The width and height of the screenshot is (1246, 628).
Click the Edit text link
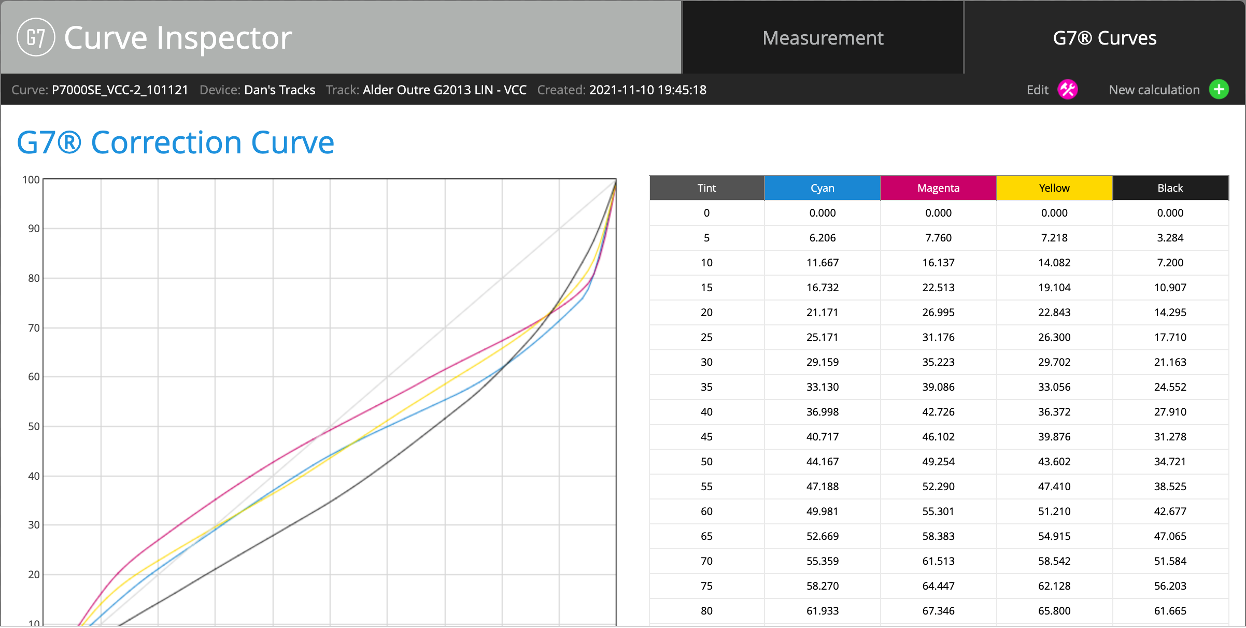(1037, 90)
